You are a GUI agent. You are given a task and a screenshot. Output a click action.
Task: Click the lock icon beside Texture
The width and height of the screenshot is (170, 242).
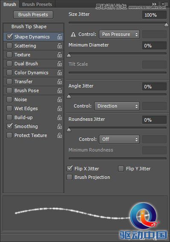pos(60,55)
